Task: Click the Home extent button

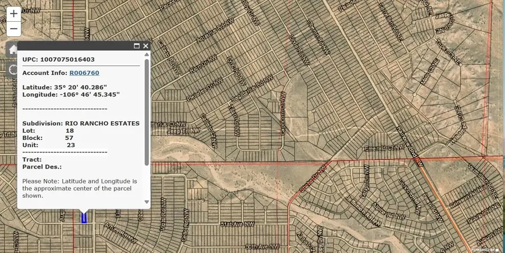Action: point(12,49)
